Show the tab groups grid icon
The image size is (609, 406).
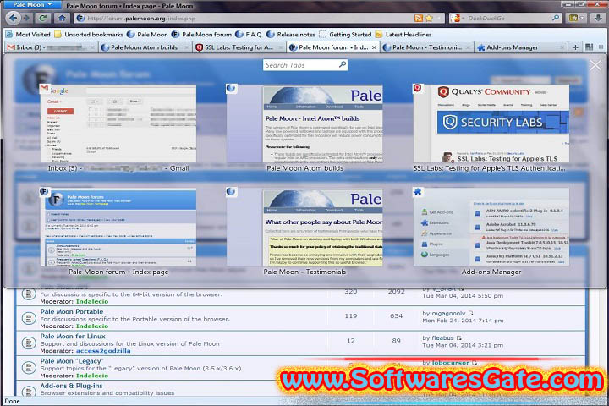[590, 47]
